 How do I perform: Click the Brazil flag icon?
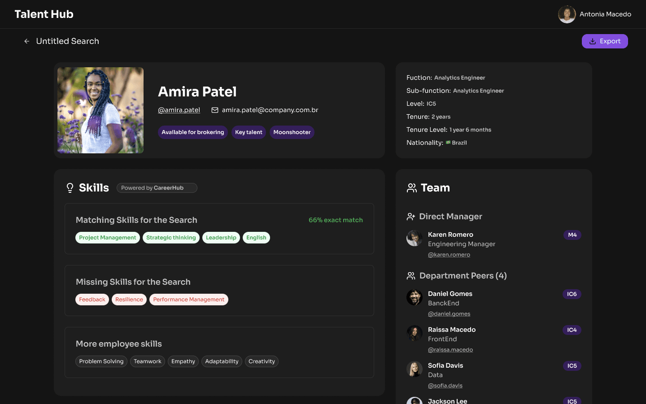pyautogui.click(x=448, y=143)
